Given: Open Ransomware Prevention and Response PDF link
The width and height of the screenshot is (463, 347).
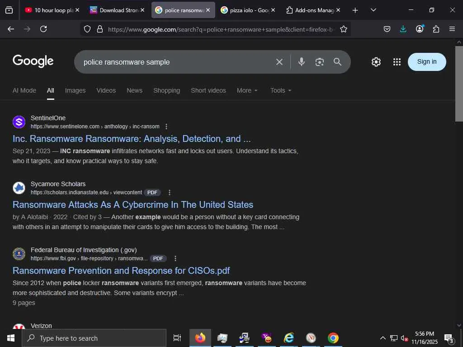Looking at the screenshot, I should point(121,271).
